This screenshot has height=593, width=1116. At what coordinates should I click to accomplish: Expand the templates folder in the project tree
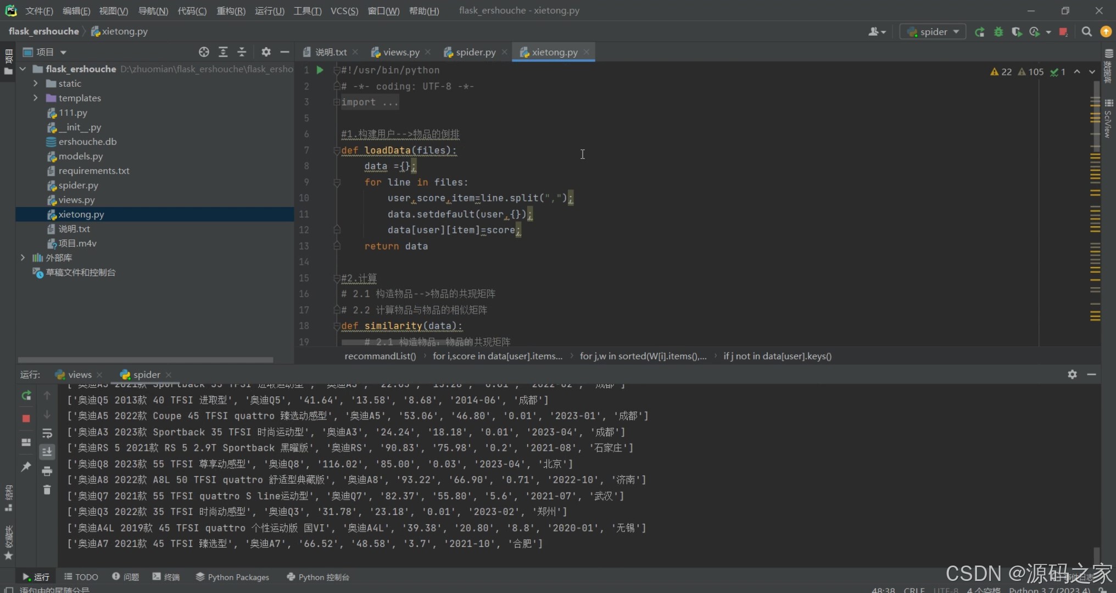[36, 98]
